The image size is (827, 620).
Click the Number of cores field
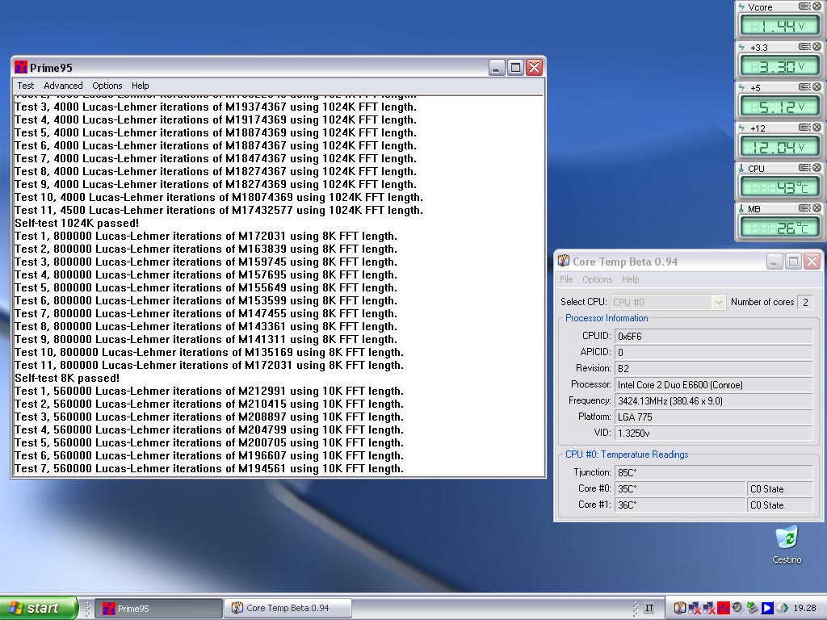(805, 302)
